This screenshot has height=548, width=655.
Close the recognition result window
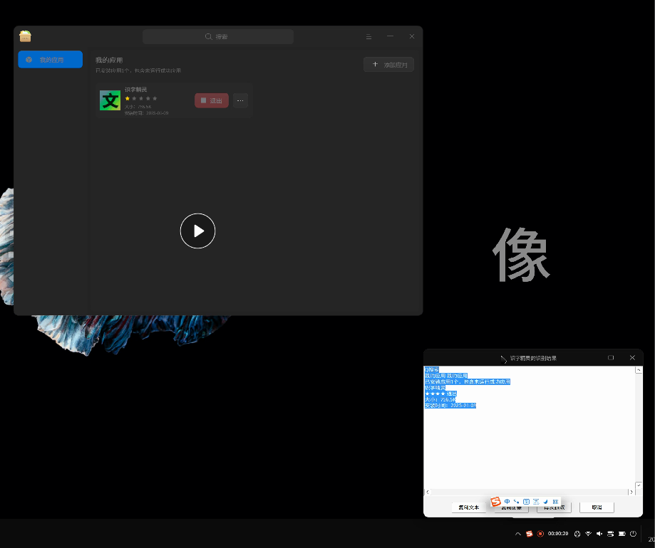[632, 358]
